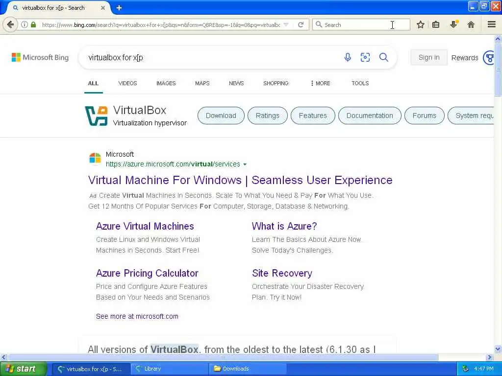502x376 pixels.
Task: Open a new tab with plus button
Action: click(x=119, y=8)
